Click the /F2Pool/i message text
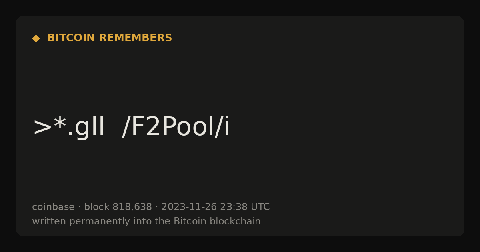Screen dimensions: 480x252 point(176,127)
